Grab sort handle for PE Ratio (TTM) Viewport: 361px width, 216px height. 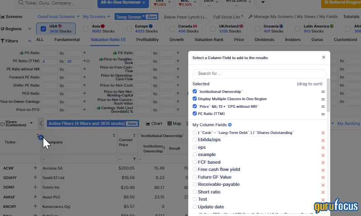323,114
